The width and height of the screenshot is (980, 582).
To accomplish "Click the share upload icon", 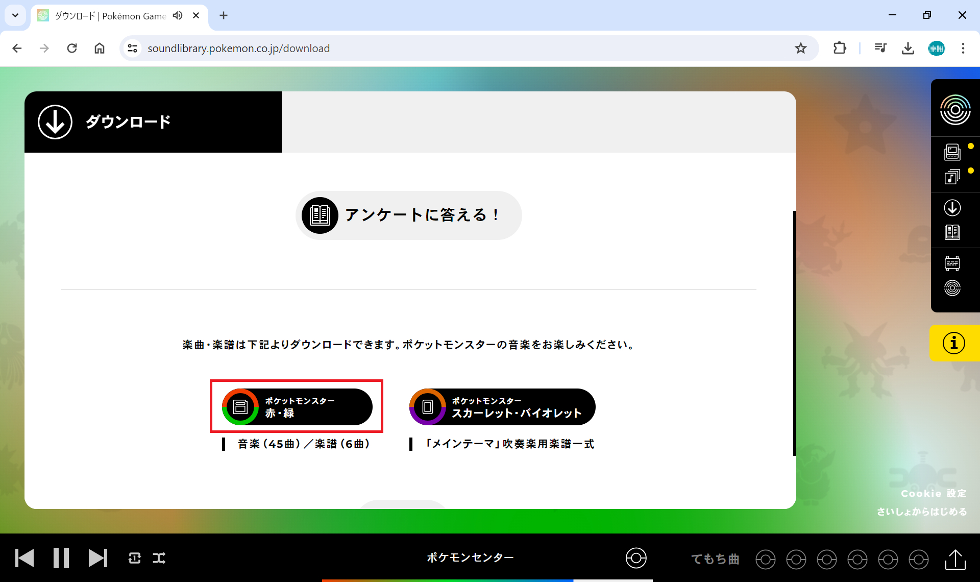I will click(x=955, y=559).
